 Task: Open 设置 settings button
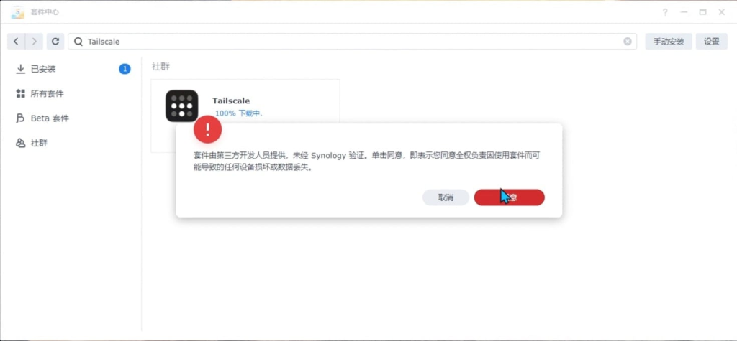[x=712, y=41]
